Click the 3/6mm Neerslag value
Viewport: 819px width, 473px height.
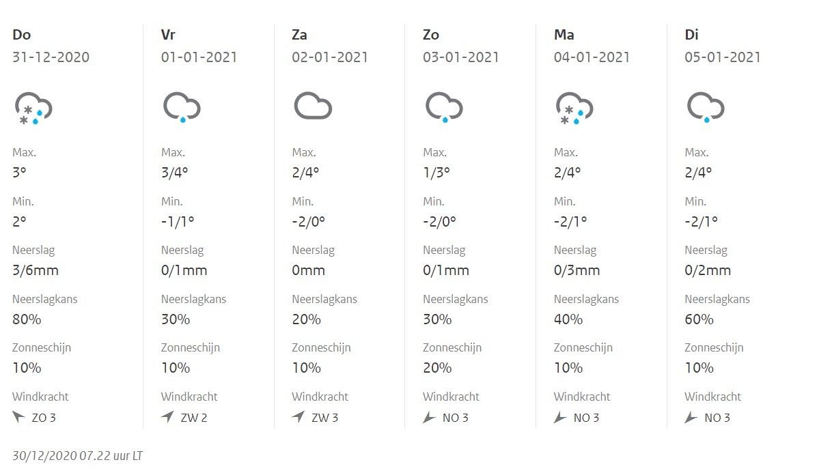pyautogui.click(x=35, y=270)
